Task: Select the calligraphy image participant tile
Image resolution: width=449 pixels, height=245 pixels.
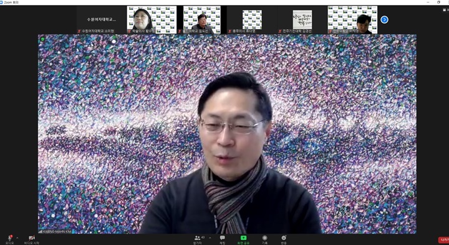Action: point(302,20)
